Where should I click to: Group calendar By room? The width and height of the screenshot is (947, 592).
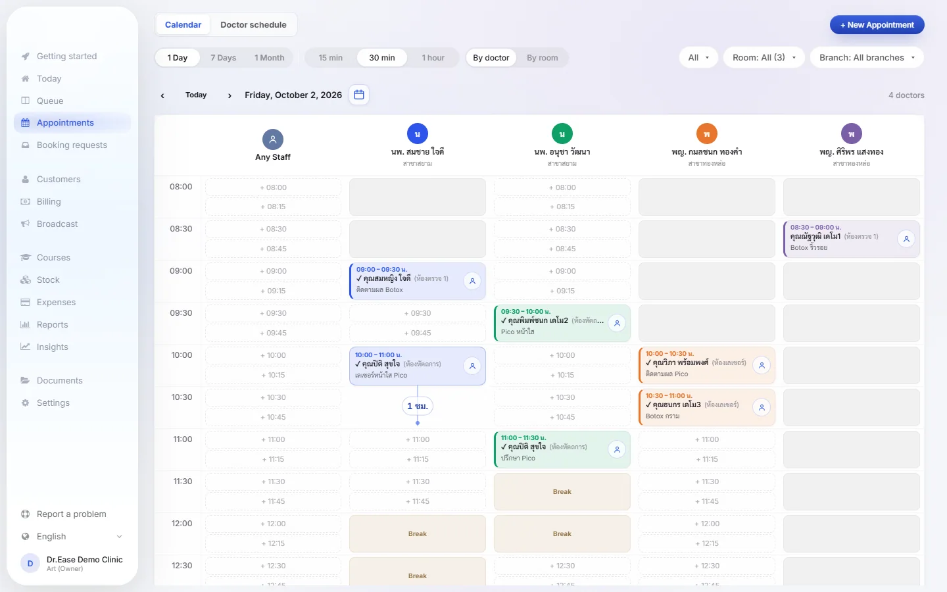click(543, 58)
